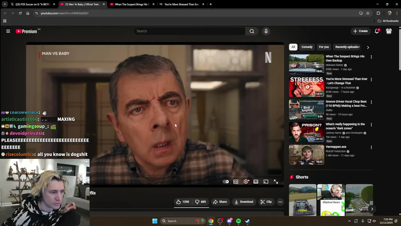This screenshot has height=226, width=401.
Task: Like the video showing 135K
Action: 183,202
